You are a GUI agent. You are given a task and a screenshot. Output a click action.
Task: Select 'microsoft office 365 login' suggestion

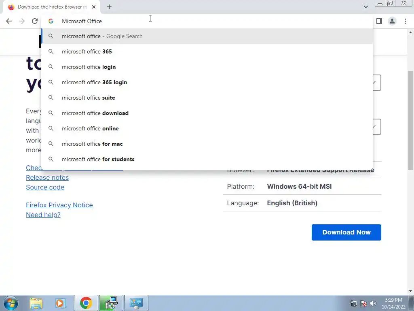tap(207, 82)
